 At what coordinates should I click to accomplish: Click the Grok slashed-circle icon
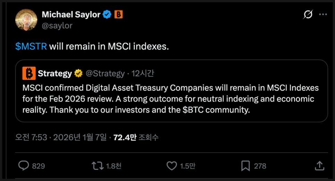click(308, 15)
